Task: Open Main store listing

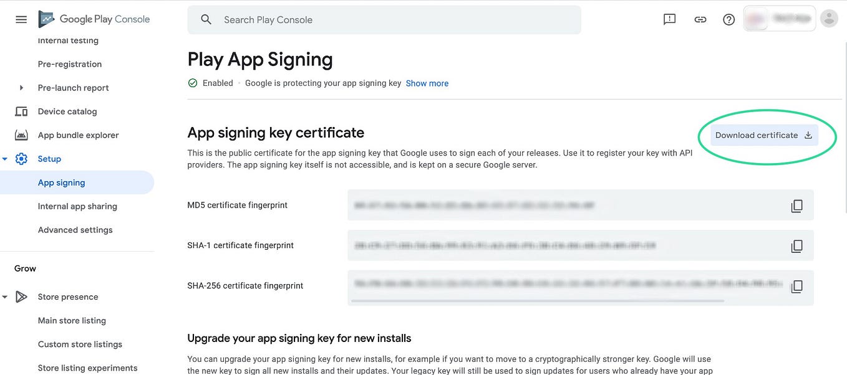Action: 71,320
